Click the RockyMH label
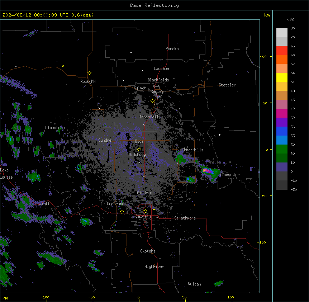 coord(88,81)
